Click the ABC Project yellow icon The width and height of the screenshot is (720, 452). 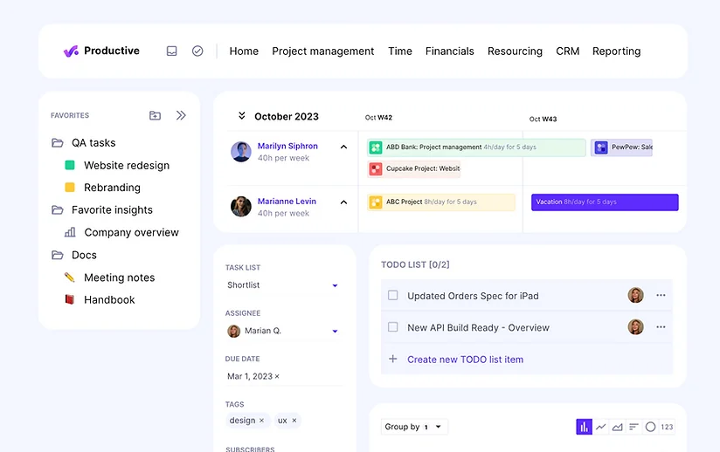click(376, 202)
